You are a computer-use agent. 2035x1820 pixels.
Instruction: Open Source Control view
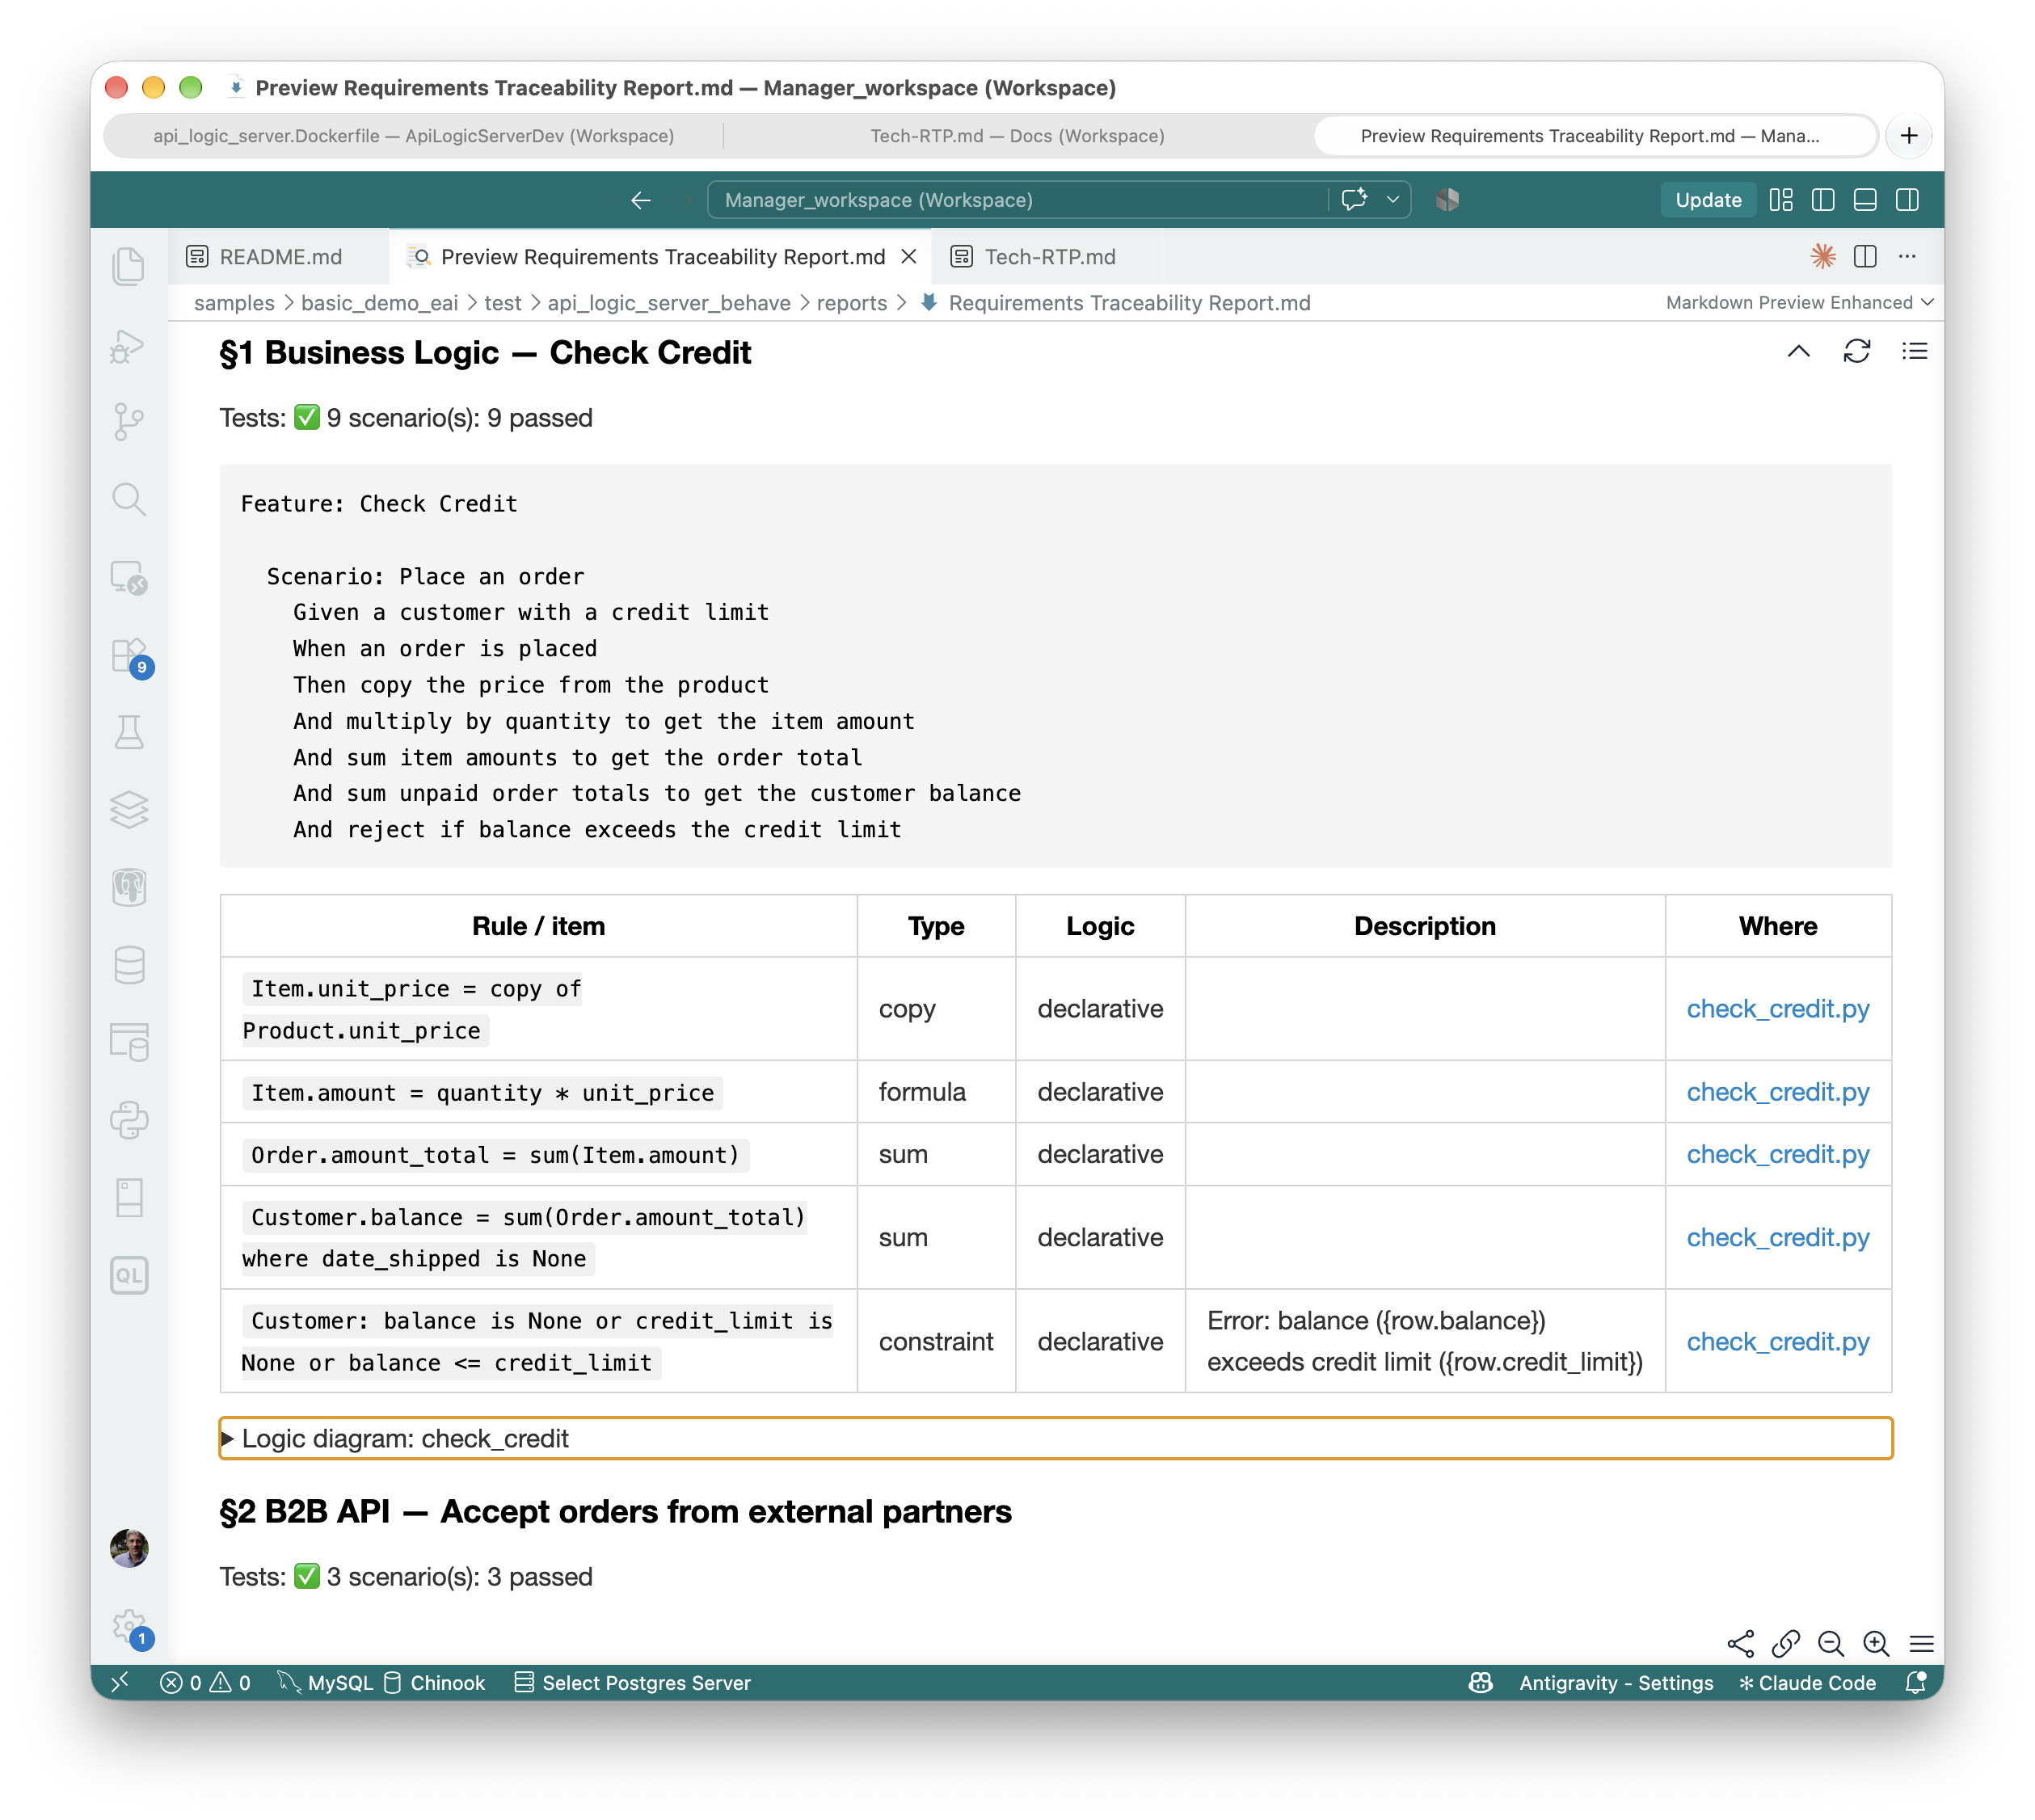[129, 422]
